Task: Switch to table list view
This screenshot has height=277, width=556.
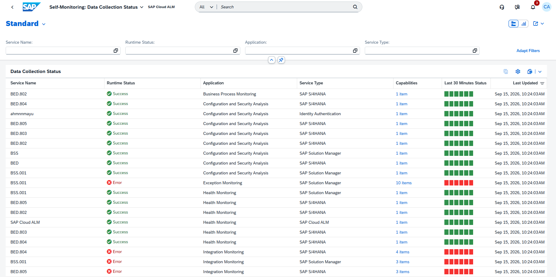Action: tap(514, 24)
